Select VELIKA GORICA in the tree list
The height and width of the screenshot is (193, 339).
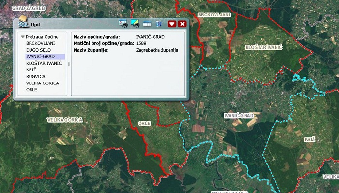43,83
